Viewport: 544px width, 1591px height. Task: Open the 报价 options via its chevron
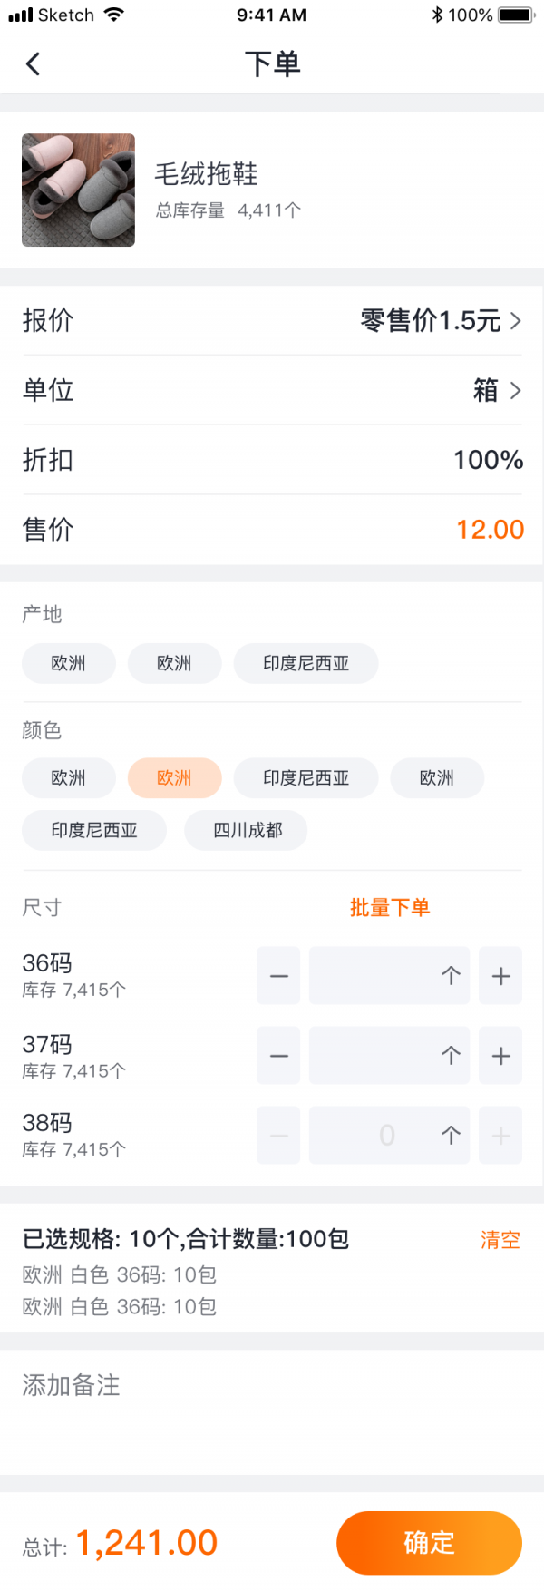pyautogui.click(x=514, y=321)
